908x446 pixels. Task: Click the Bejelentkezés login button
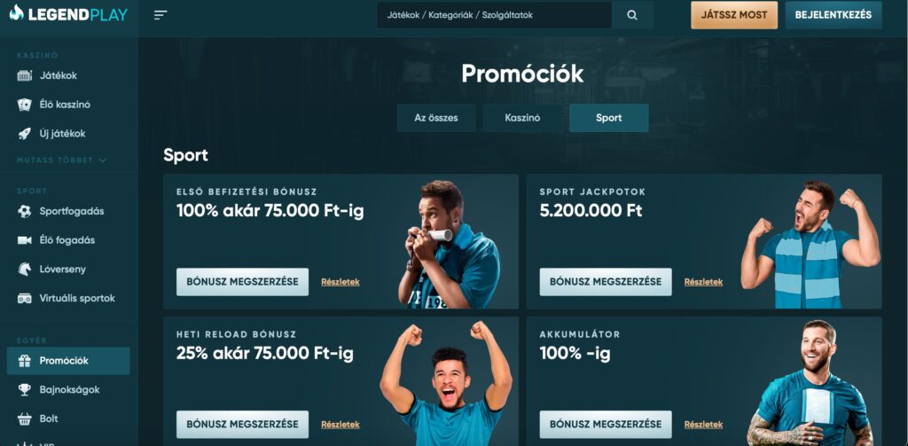(x=834, y=16)
